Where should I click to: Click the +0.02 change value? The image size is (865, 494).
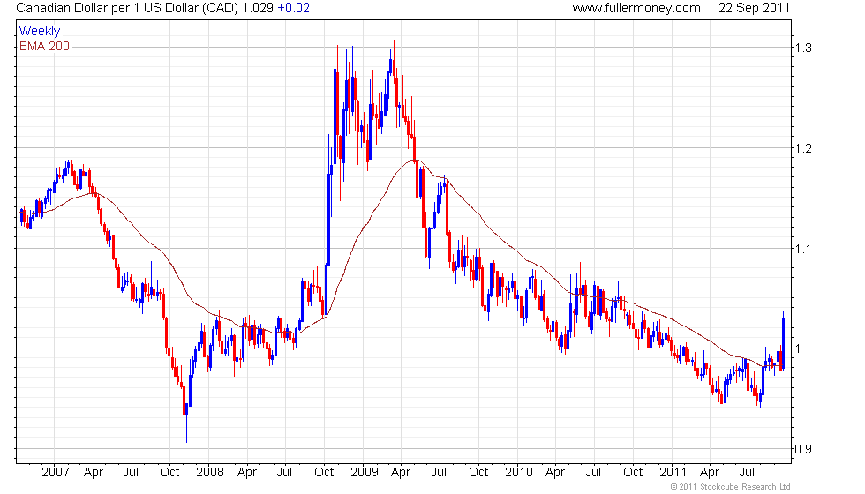(293, 8)
